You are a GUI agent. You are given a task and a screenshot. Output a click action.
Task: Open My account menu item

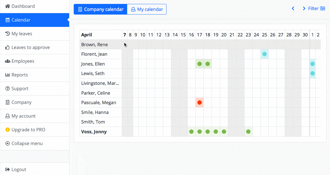point(23,116)
